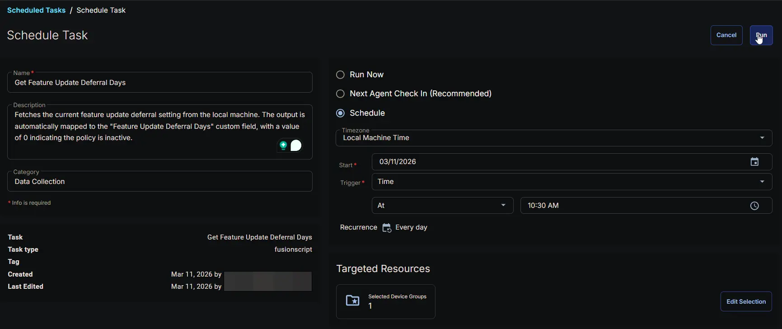Select the Run Now option
782x329 pixels.
[341, 75]
